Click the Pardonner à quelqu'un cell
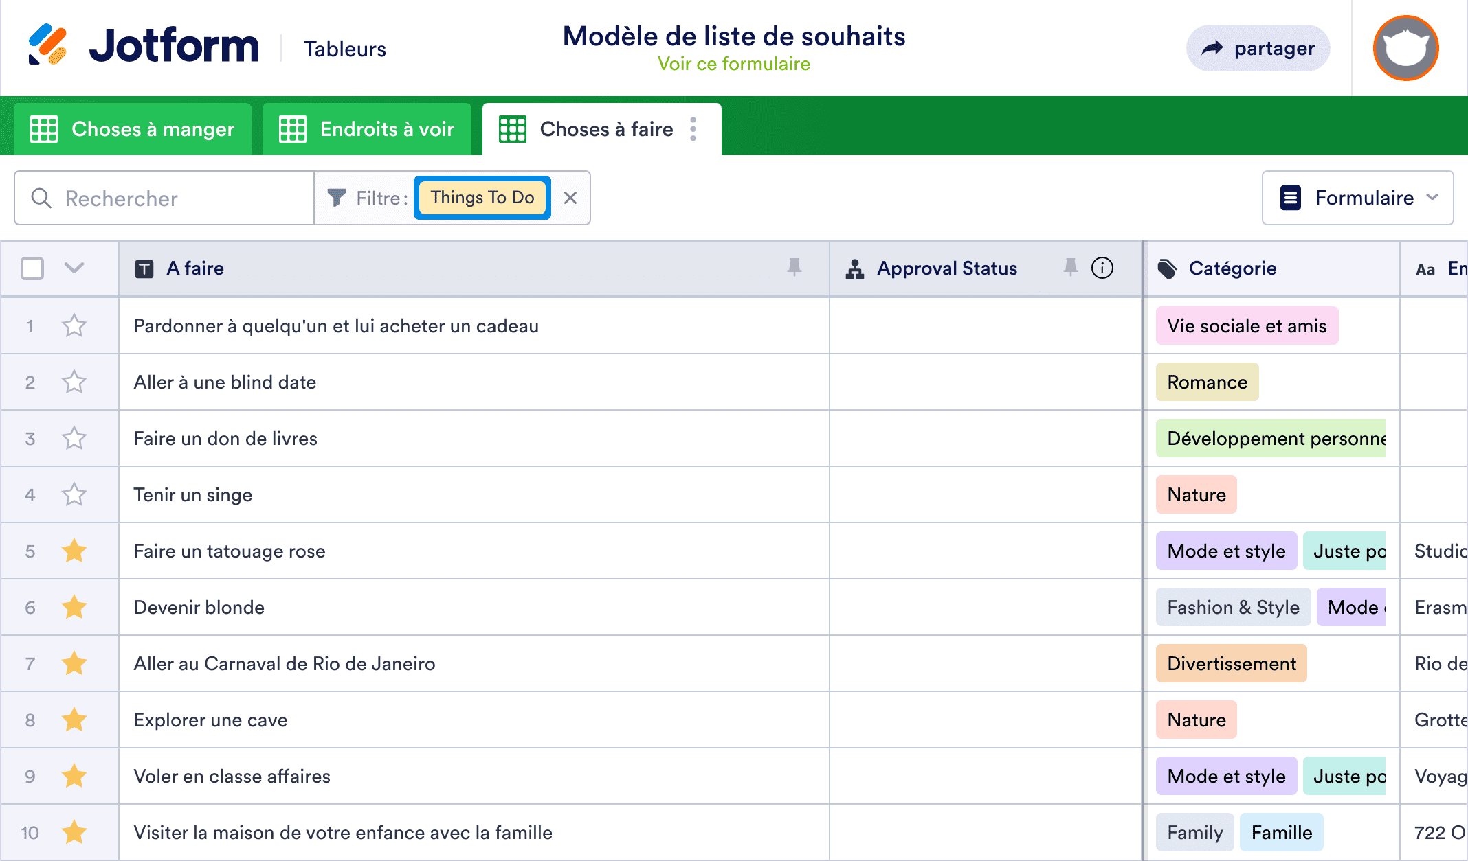The width and height of the screenshot is (1468, 861). (474, 325)
